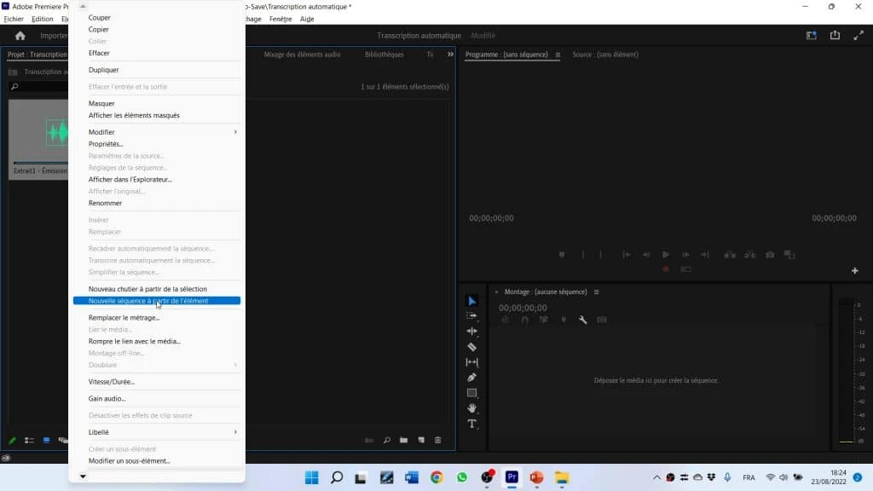Select the Hand tool

point(471,408)
